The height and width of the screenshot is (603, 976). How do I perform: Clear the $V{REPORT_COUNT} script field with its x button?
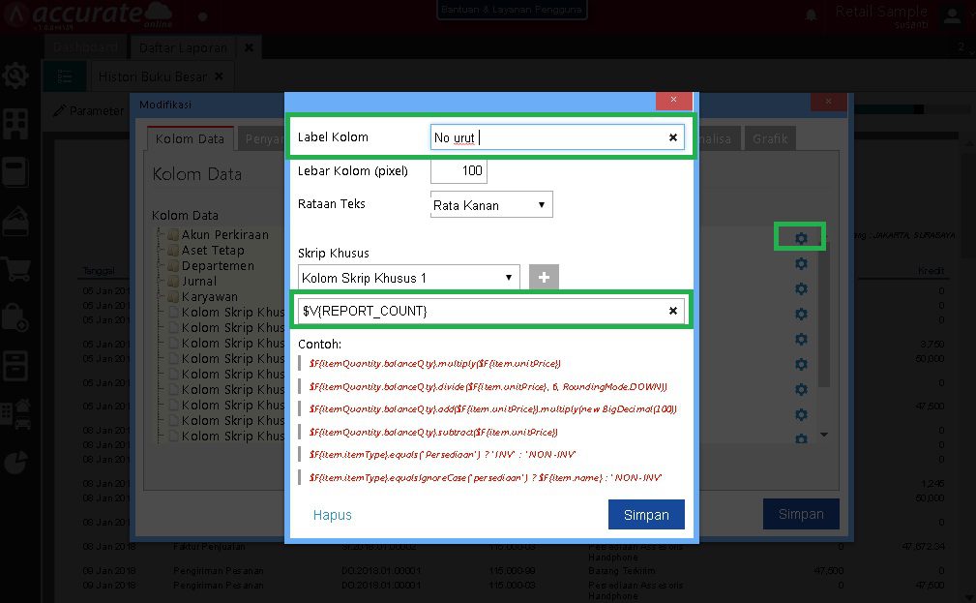[672, 313]
